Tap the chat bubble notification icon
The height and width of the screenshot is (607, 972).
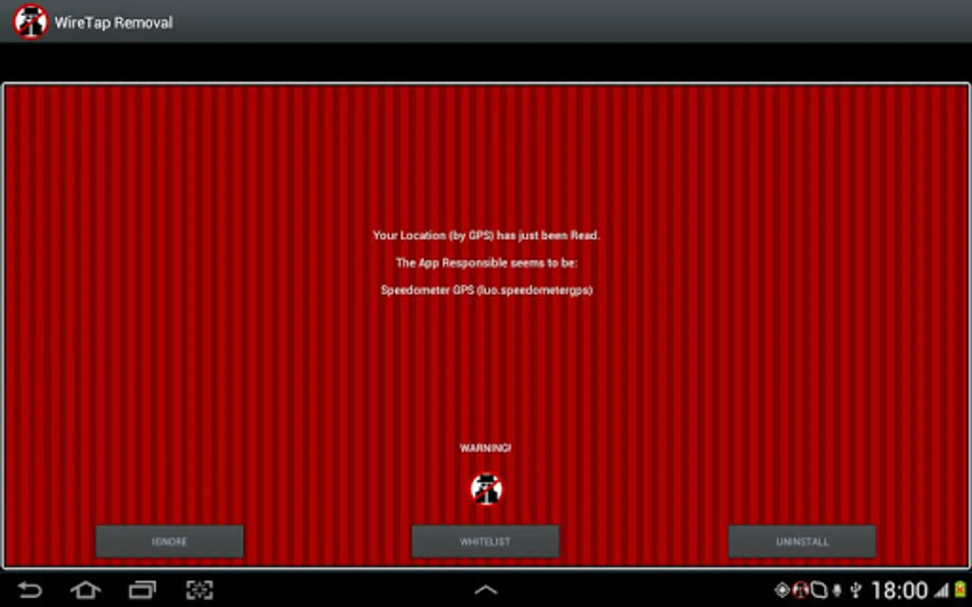point(819,591)
